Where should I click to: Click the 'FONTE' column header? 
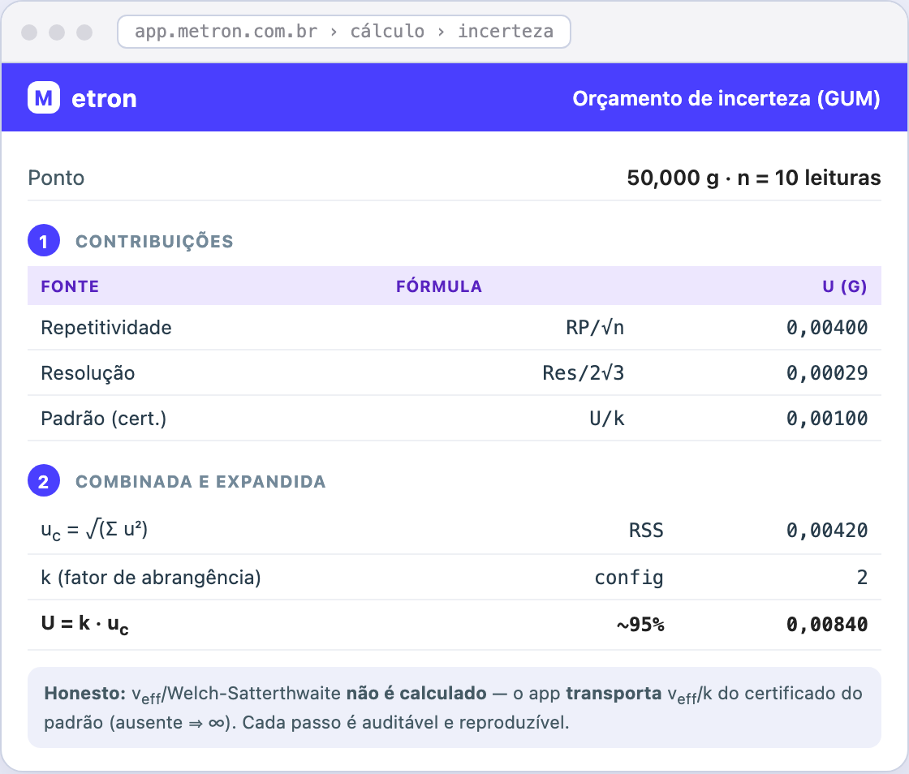(x=70, y=286)
